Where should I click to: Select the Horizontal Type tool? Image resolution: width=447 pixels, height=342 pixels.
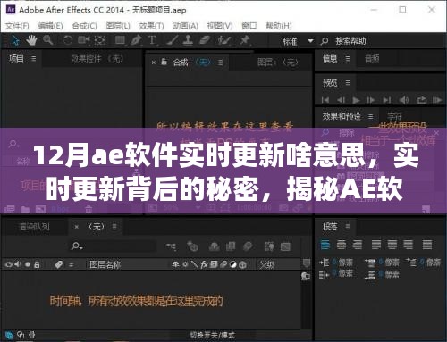coord(152,40)
